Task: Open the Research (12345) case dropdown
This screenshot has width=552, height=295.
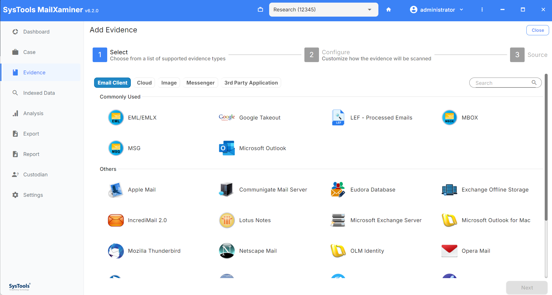Action: tap(323, 10)
